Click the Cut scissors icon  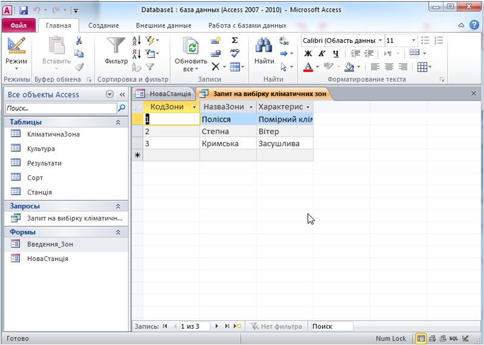click(79, 40)
